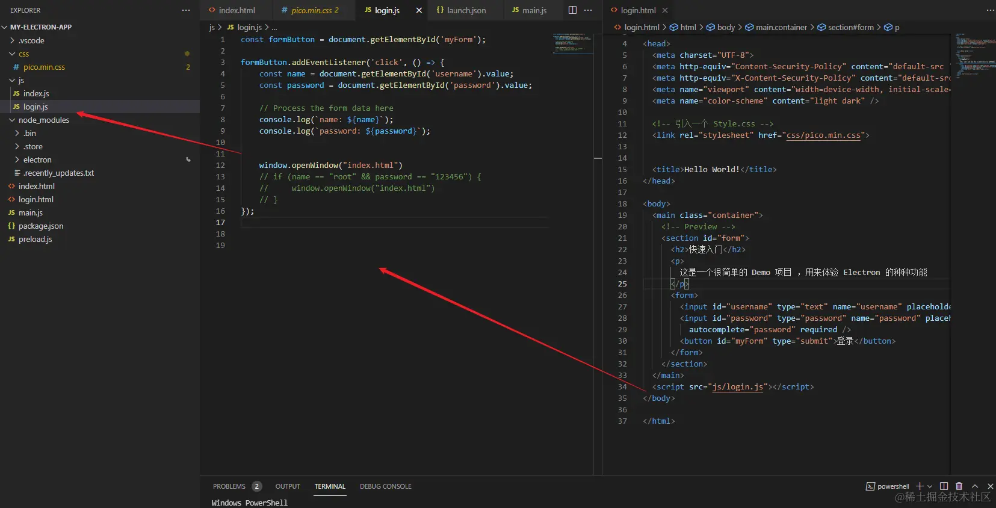Kill the terminal with the trash icon
The image size is (996, 508).
(x=959, y=486)
